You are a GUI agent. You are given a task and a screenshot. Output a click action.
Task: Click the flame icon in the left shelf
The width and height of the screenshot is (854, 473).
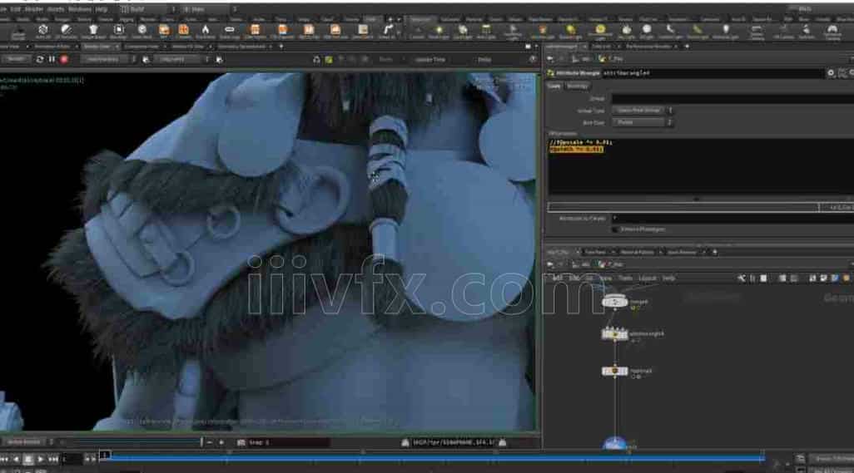pos(206,31)
